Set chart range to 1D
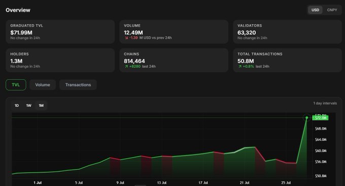 pyautogui.click(x=17, y=106)
